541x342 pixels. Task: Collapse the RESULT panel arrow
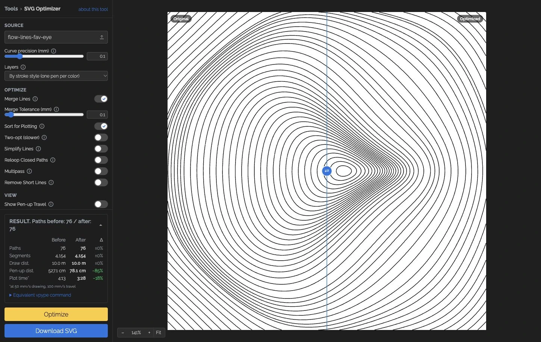pyautogui.click(x=101, y=225)
